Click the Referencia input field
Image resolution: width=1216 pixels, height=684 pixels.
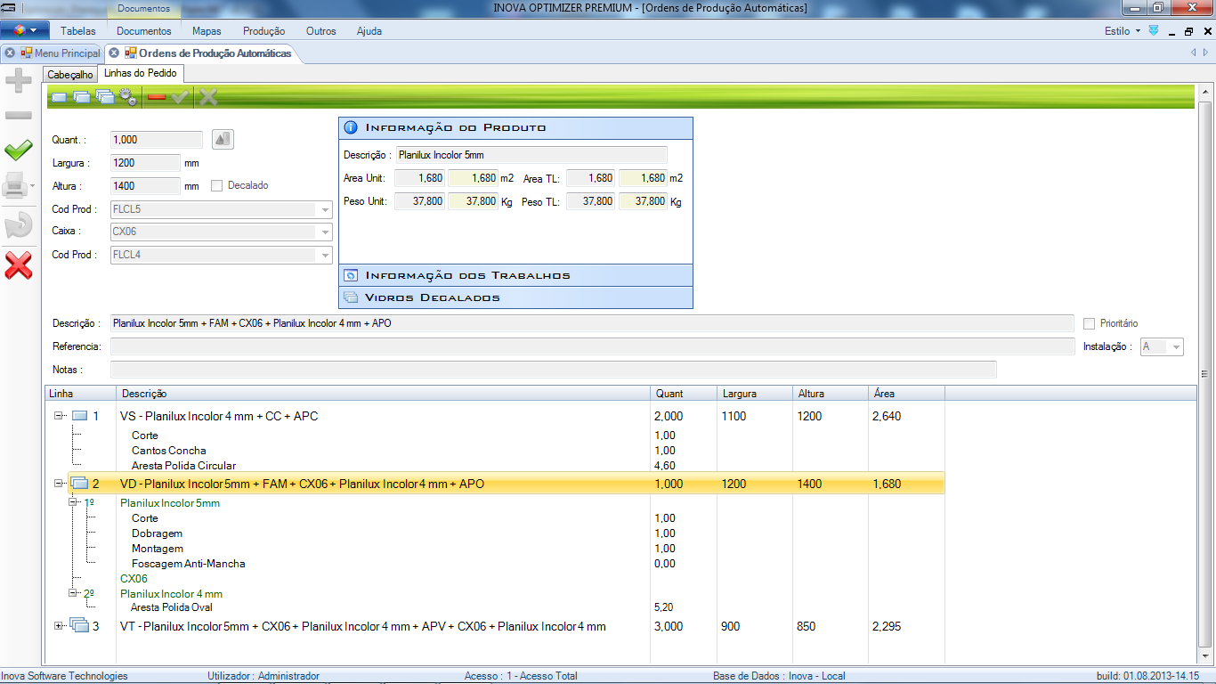pos(592,346)
